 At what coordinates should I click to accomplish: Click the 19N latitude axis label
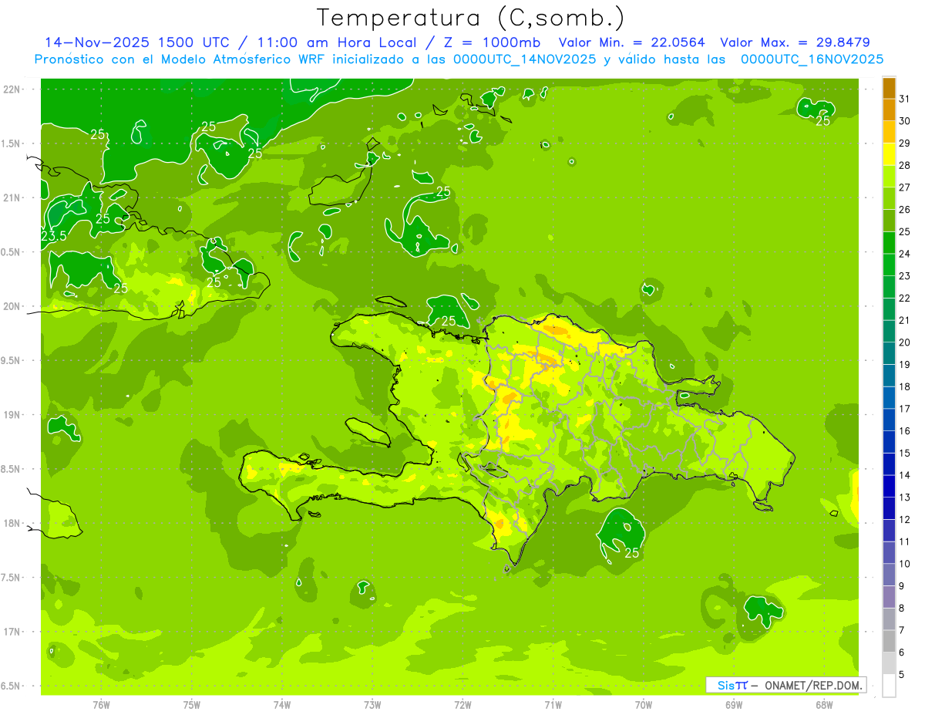[12, 415]
